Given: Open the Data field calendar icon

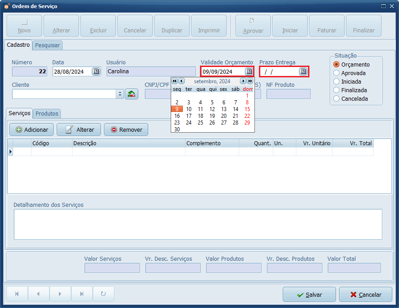Looking at the screenshot, I should pyautogui.click(x=96, y=71).
